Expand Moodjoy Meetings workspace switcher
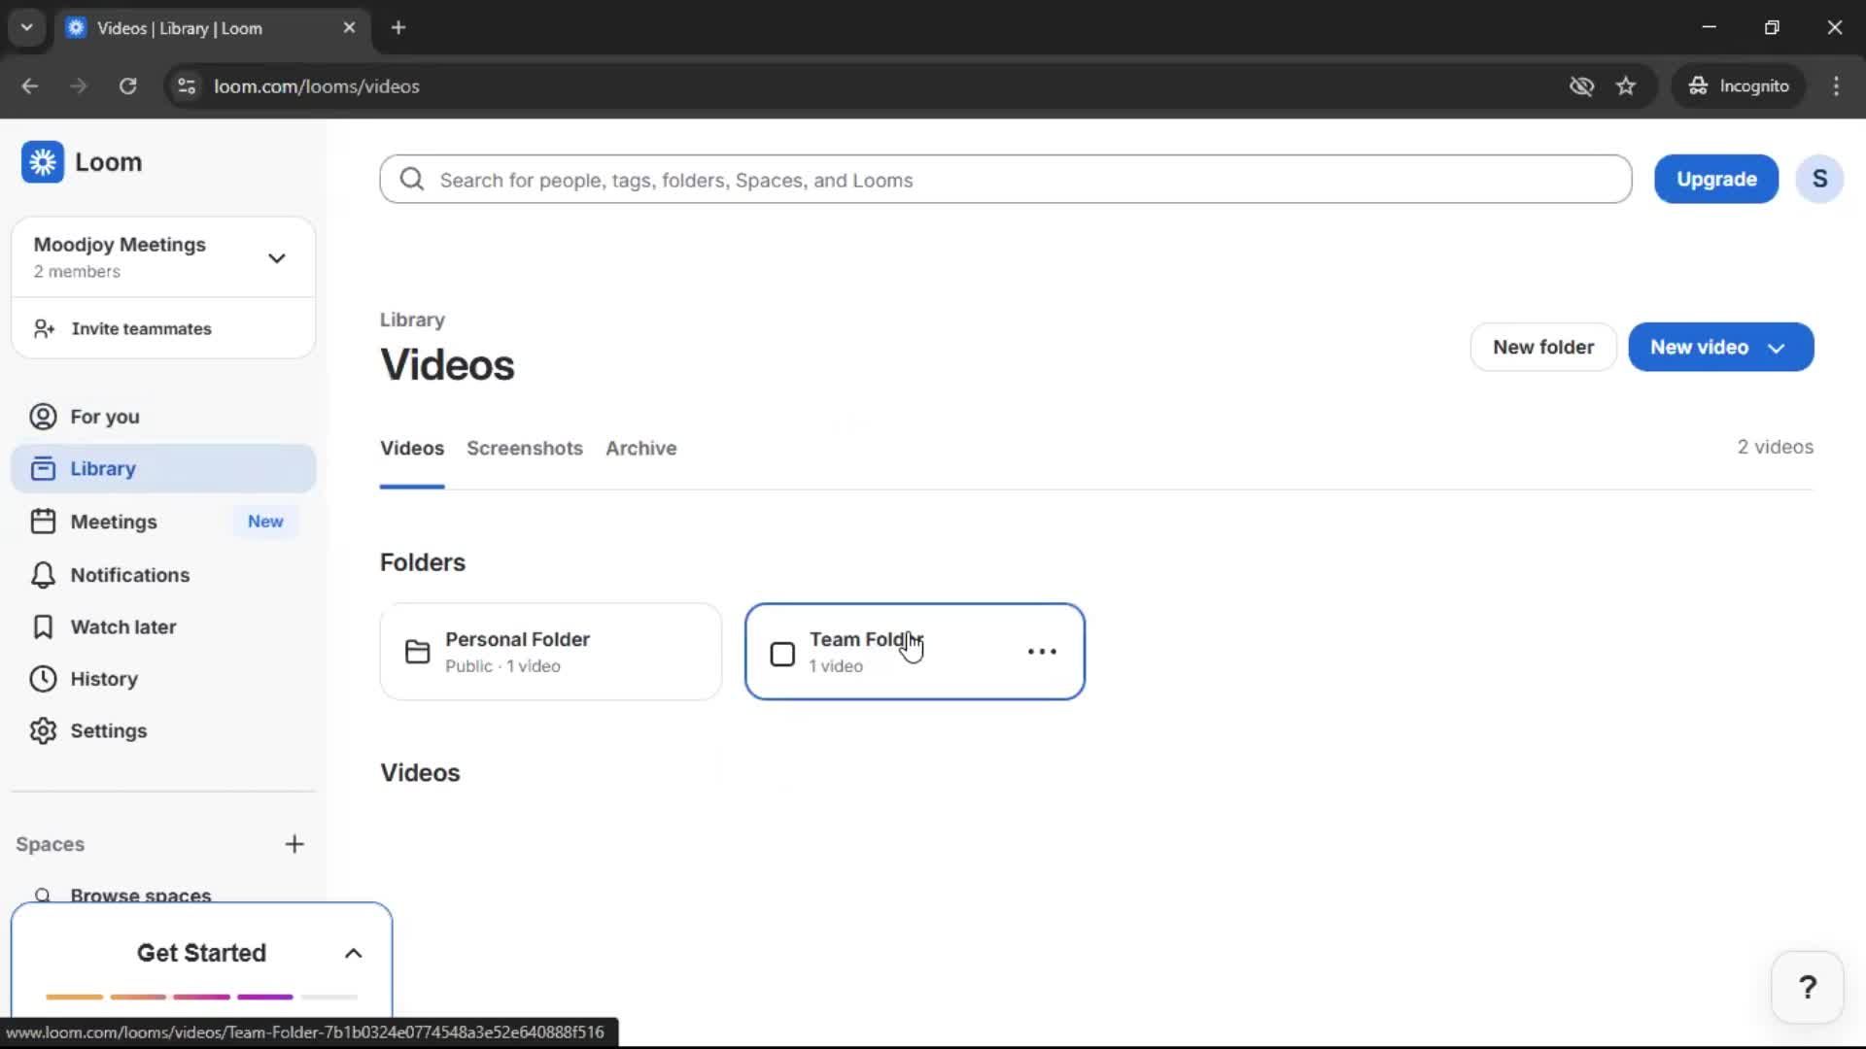 click(x=276, y=258)
